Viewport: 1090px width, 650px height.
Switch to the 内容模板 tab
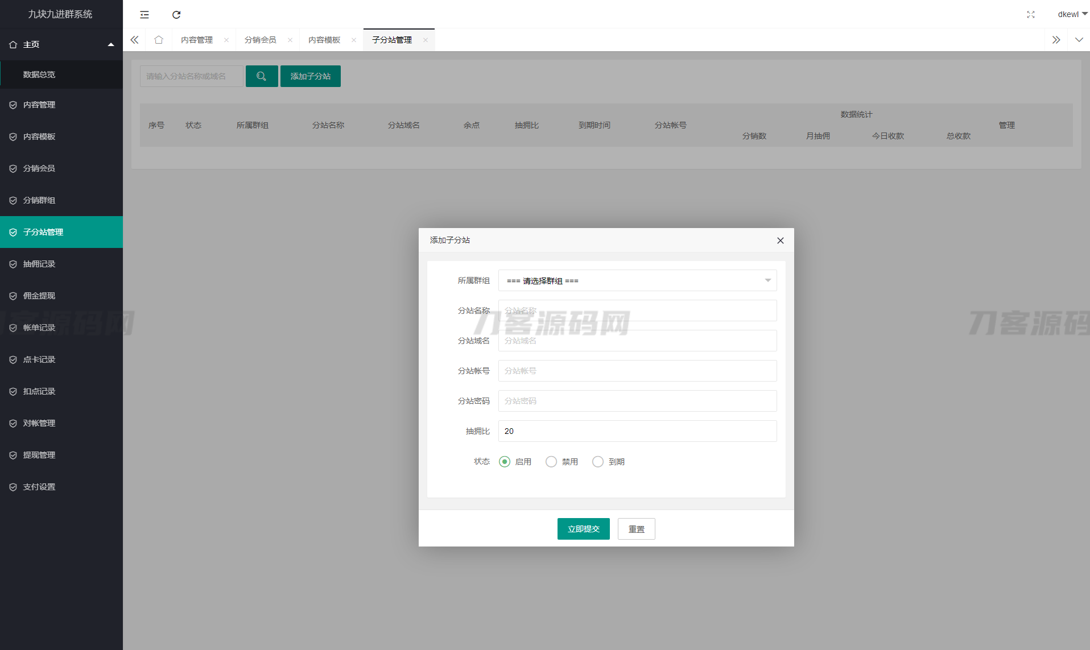[324, 40]
